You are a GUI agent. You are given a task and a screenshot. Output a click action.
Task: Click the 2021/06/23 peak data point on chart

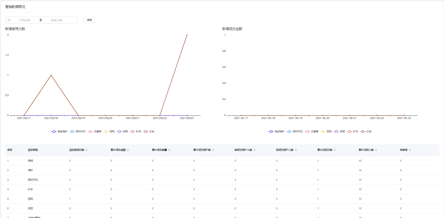pos(187,35)
